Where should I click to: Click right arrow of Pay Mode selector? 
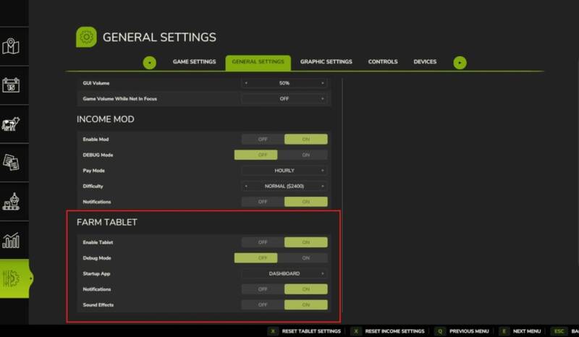click(x=323, y=171)
